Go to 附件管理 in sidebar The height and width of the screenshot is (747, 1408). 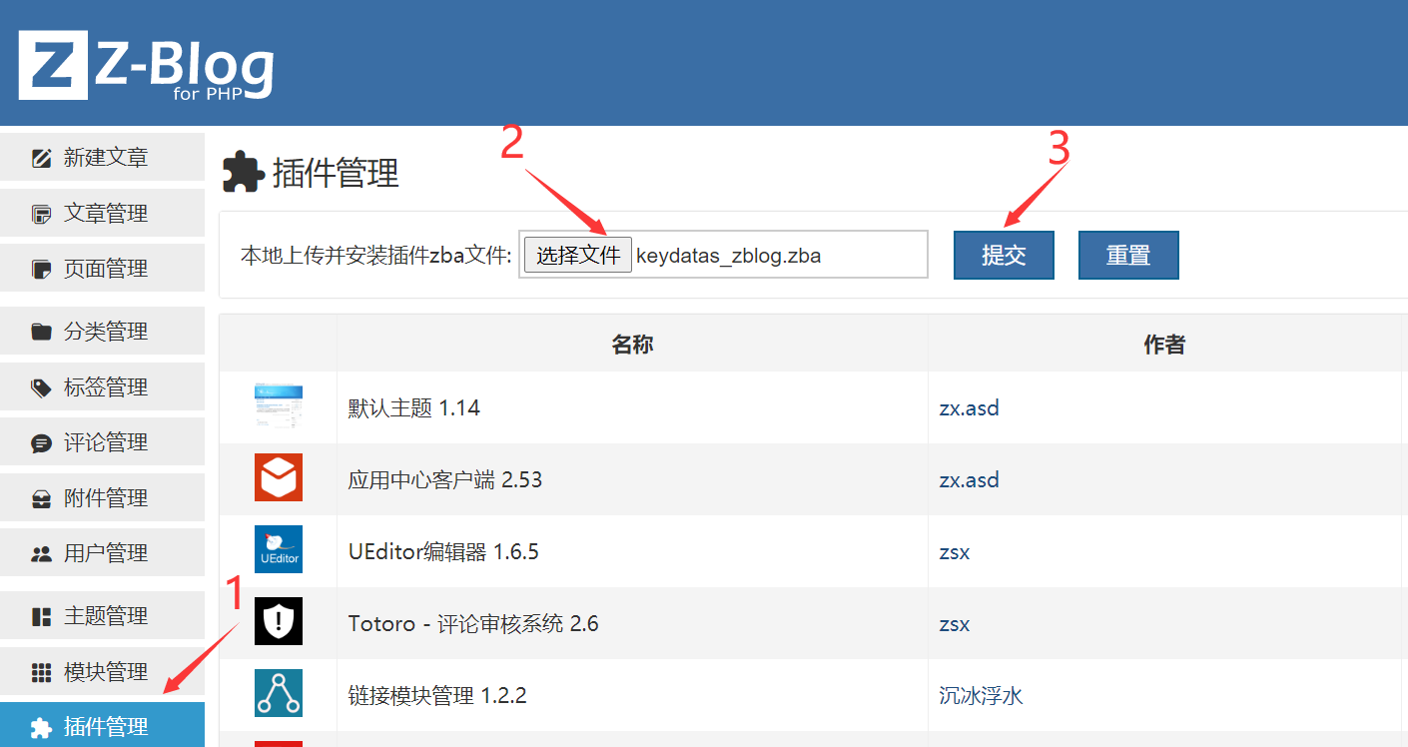click(x=102, y=497)
